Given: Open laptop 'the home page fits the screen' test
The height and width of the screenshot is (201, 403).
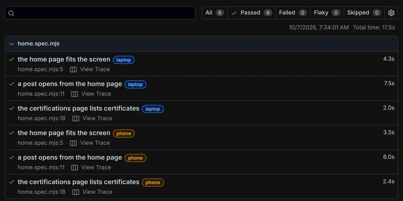Looking at the screenshot, I should [64, 59].
